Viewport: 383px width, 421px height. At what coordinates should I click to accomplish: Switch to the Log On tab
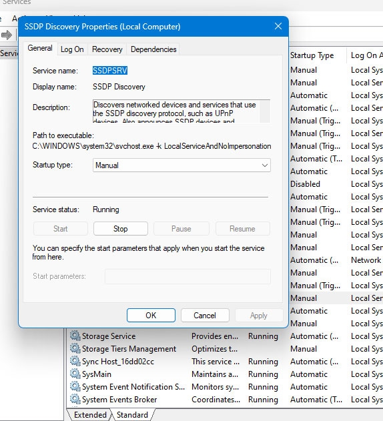(x=72, y=49)
